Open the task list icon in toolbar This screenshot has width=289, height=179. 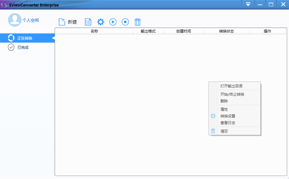point(88,22)
